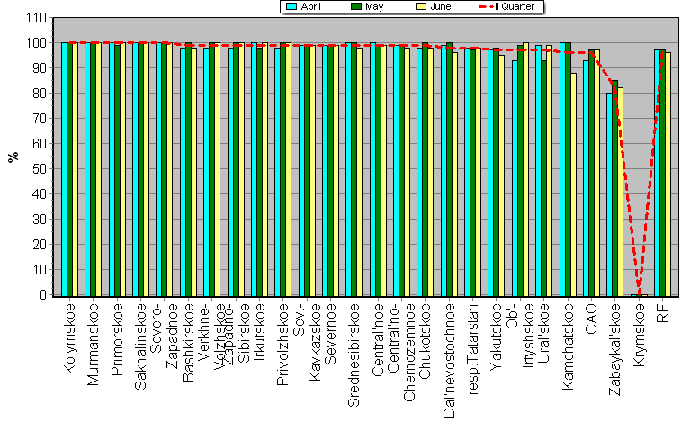Click the 50 y-axis value
The image size is (699, 431).
tap(40, 169)
